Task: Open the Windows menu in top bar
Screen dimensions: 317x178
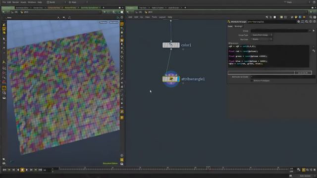Action: point(32,2)
